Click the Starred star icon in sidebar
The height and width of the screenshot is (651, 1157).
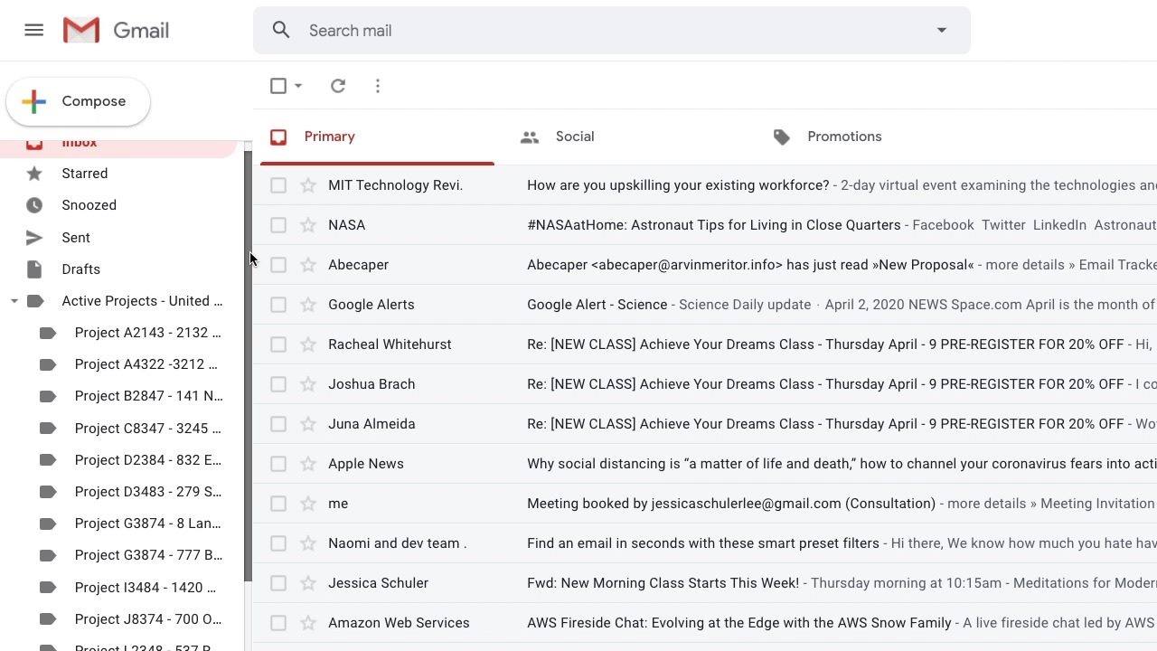click(x=34, y=174)
